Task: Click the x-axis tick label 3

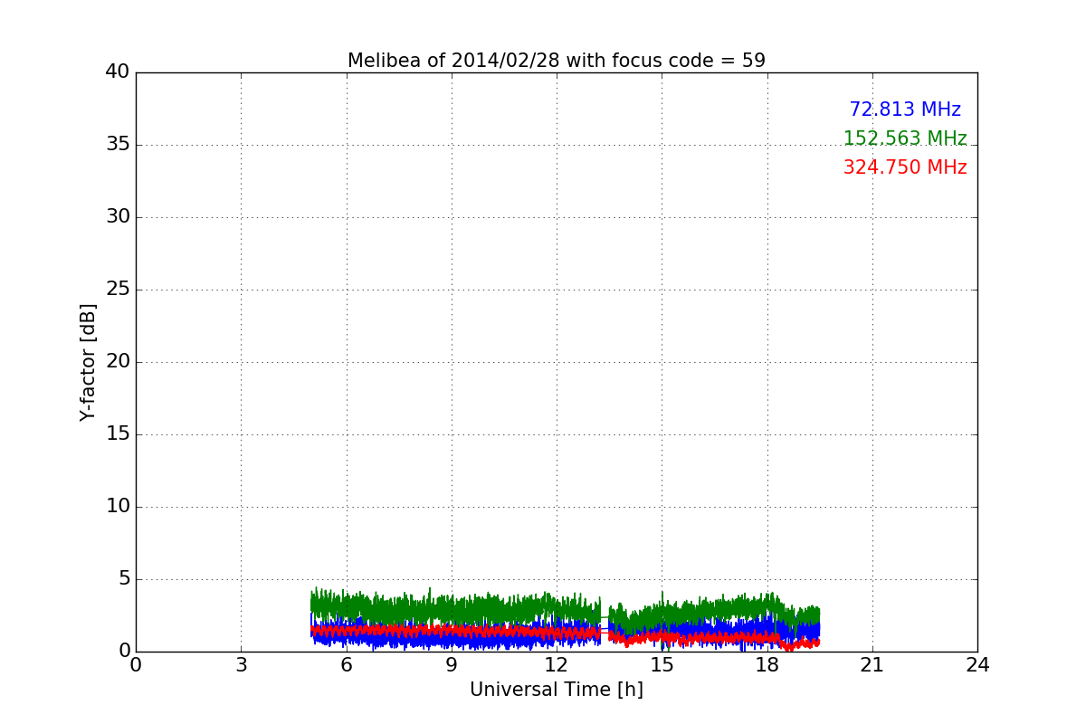Action: pos(241,665)
